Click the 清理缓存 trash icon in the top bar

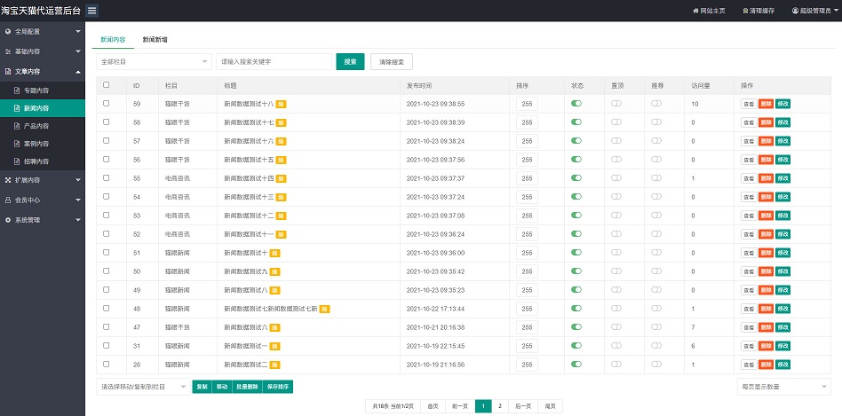pos(745,11)
